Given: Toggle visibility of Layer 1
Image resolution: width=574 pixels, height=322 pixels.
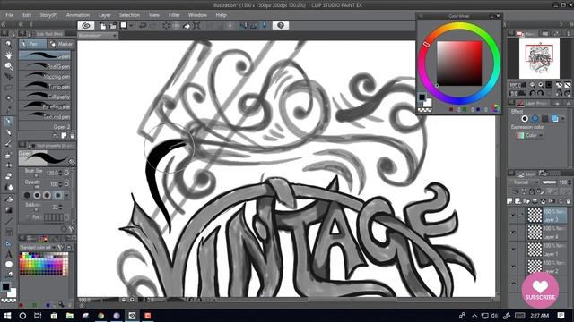Looking at the screenshot, I should coord(513,250).
